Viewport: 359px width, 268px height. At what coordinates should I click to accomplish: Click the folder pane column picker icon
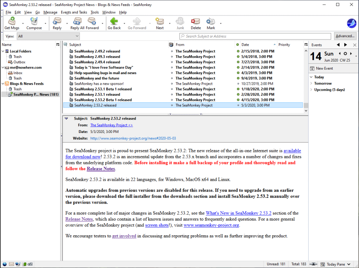(x=58, y=45)
